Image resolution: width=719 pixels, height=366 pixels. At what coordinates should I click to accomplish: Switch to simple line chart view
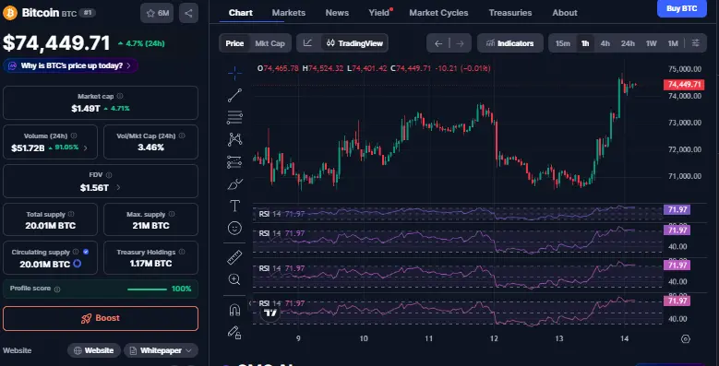tap(307, 43)
